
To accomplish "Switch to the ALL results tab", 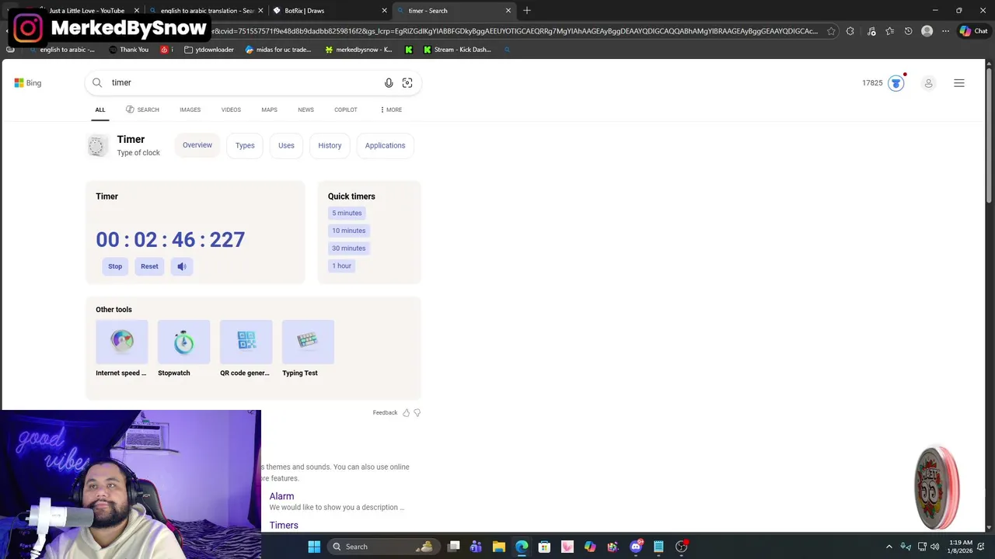I will tap(100, 109).
